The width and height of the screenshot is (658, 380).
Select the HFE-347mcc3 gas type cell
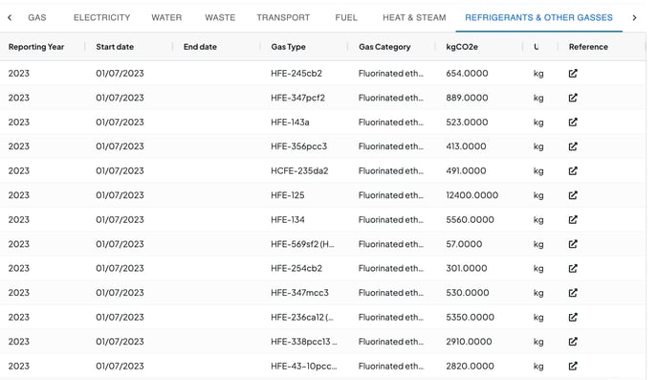click(299, 293)
